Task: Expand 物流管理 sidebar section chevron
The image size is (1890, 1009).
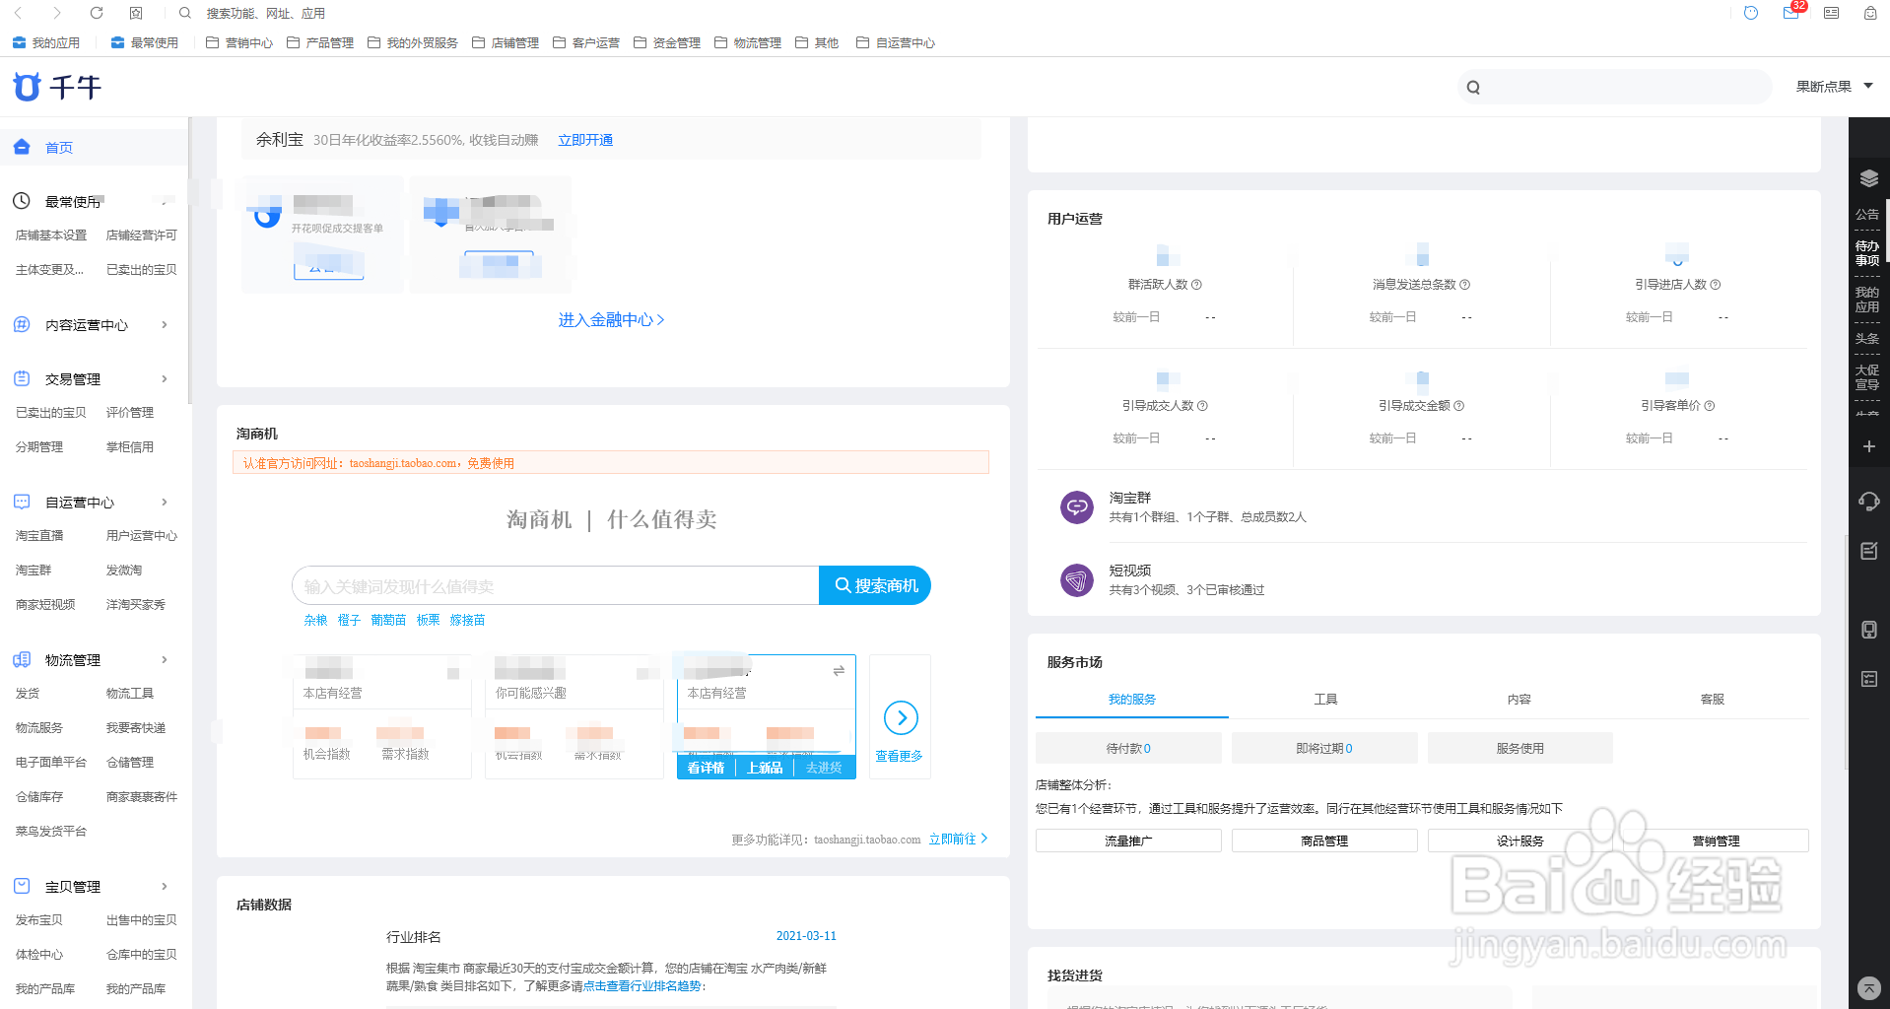Action: [x=165, y=659]
